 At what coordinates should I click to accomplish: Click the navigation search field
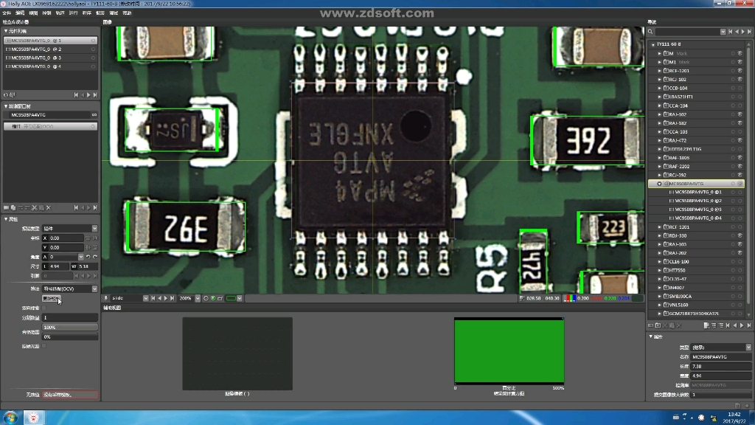pos(688,32)
